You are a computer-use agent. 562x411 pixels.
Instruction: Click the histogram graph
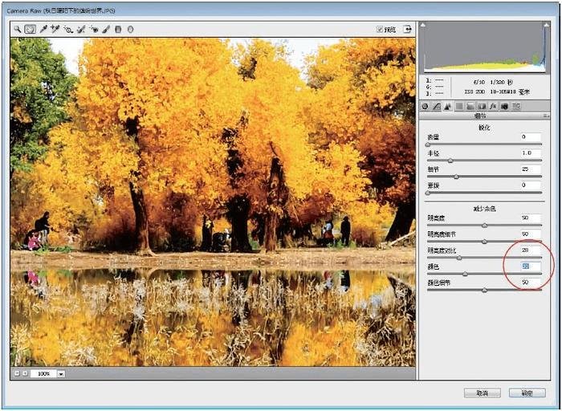point(485,47)
